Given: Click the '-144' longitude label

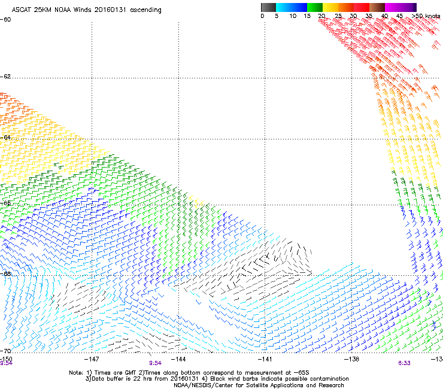Looking at the screenshot, I should click(x=178, y=359).
